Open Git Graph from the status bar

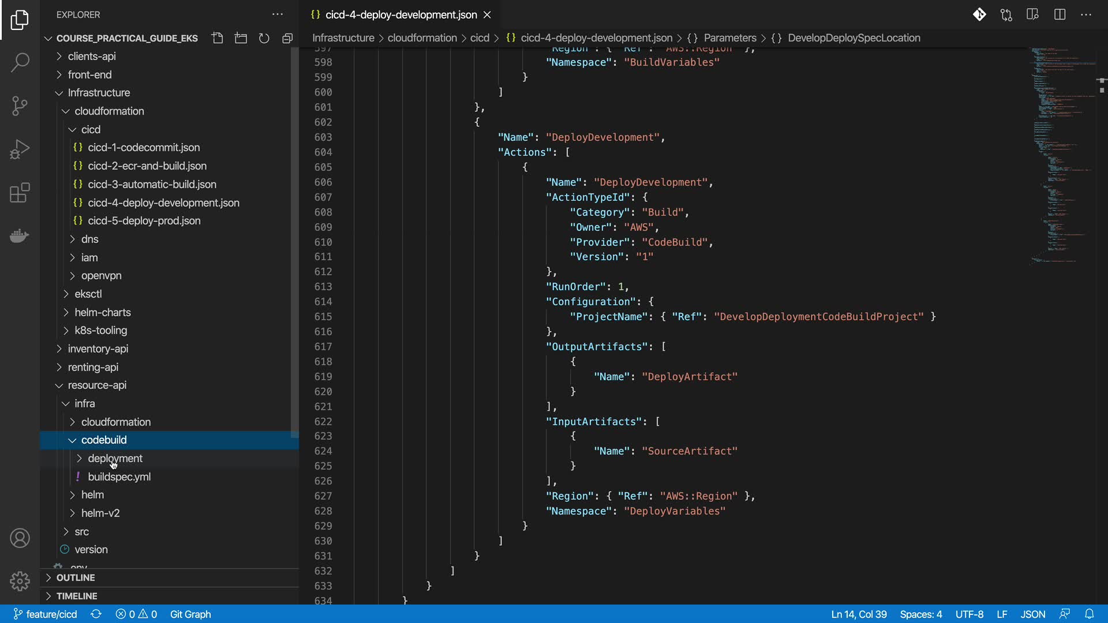pos(190,614)
